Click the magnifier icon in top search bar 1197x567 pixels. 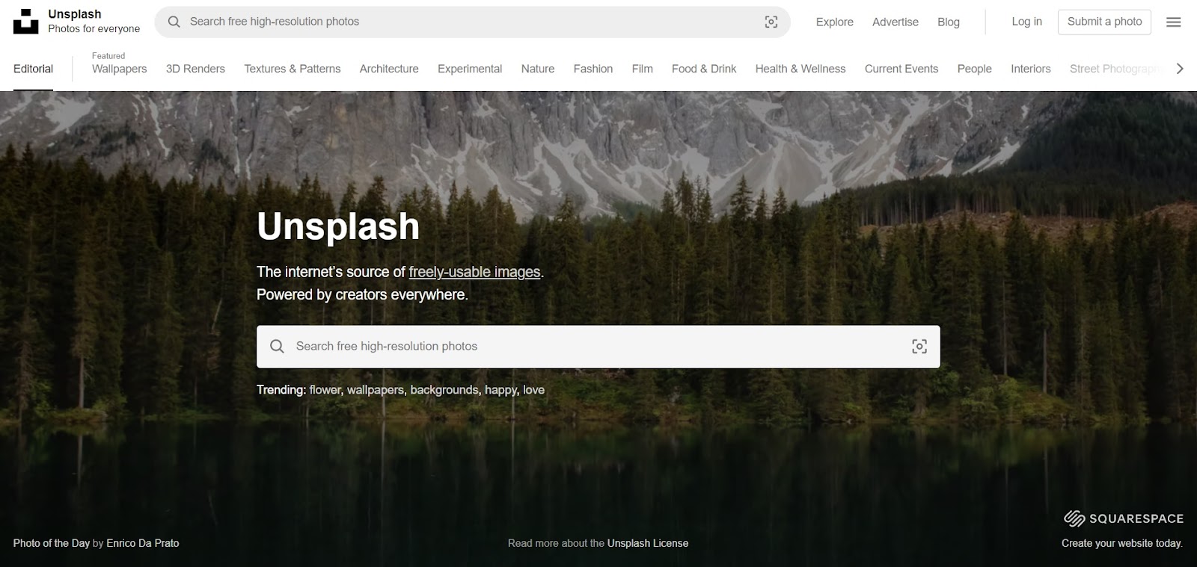point(174,22)
